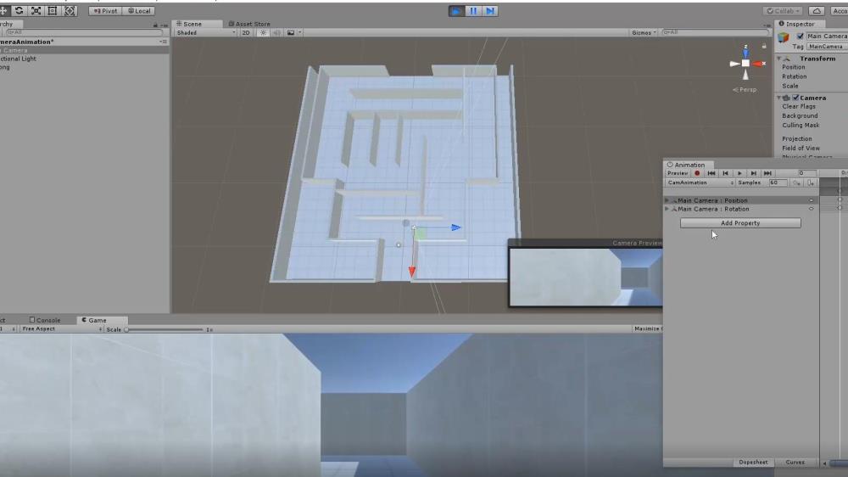Select the Scale tool
This screenshot has width=848, height=477.
click(36, 11)
